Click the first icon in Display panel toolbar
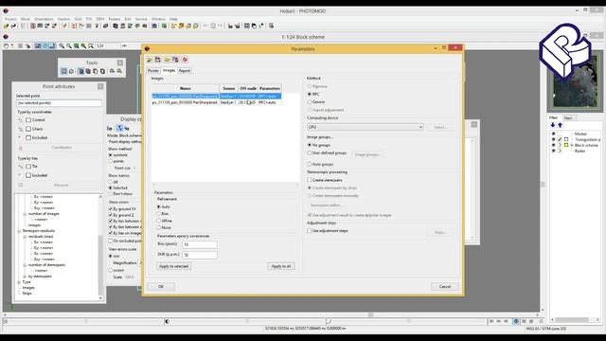Viewport: 606px width, 341px height. (110, 128)
